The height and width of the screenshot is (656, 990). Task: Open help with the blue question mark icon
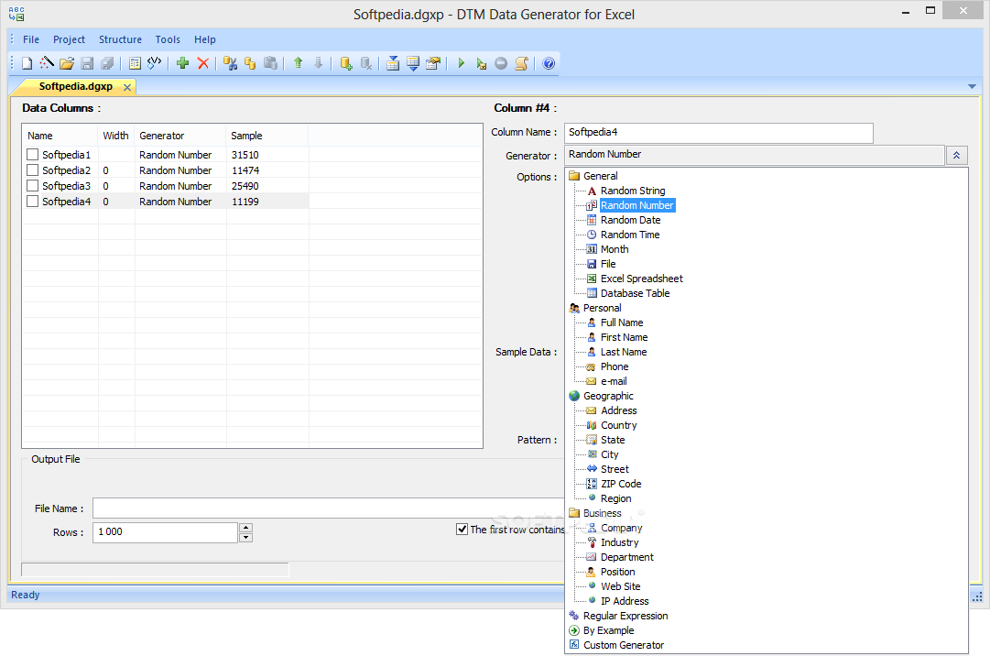549,63
